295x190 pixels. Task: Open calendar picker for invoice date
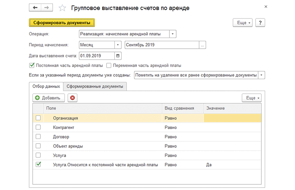[118, 56]
